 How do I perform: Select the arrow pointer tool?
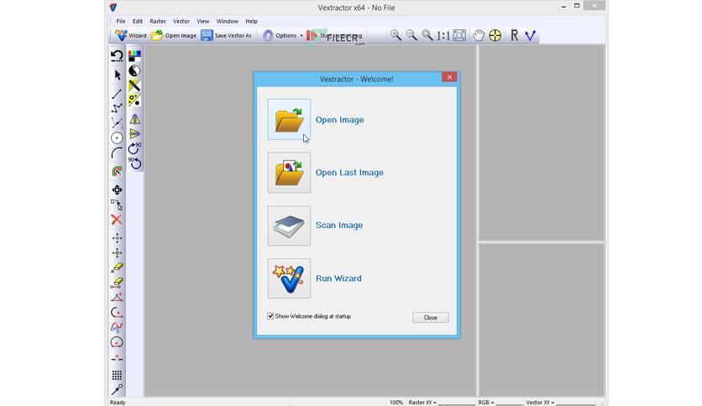118,75
